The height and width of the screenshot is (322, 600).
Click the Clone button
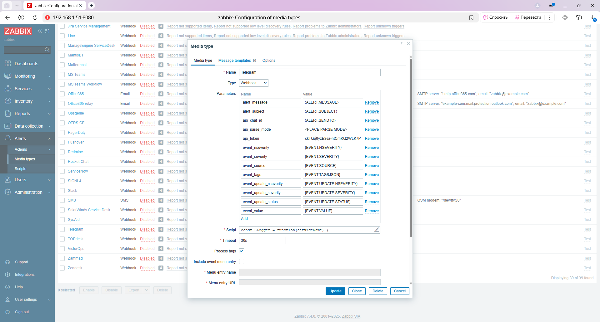357,291
